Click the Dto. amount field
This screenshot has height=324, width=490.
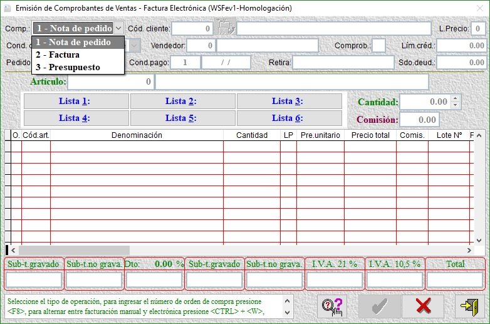[154, 280]
